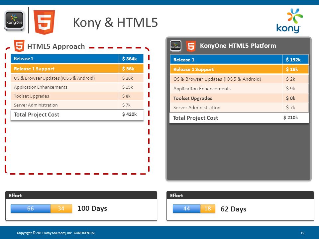This screenshot has width=319, height=239.
Task: Click the '$ 420k' total
Action: click(x=129, y=114)
